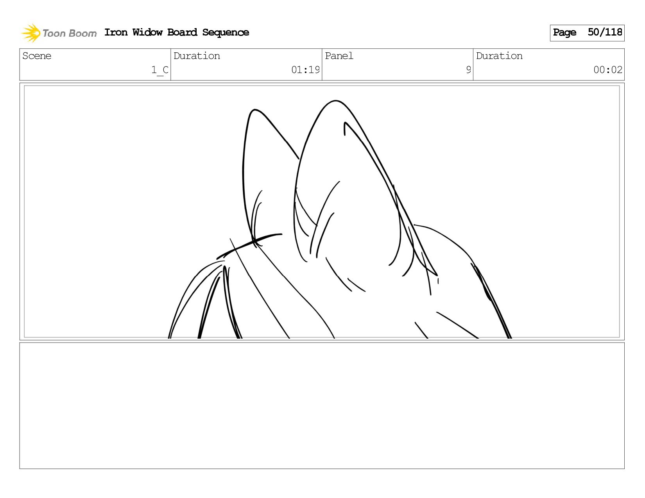Click the storyboard sketch of the ears
The height and width of the screenshot is (498, 645).
(339, 219)
